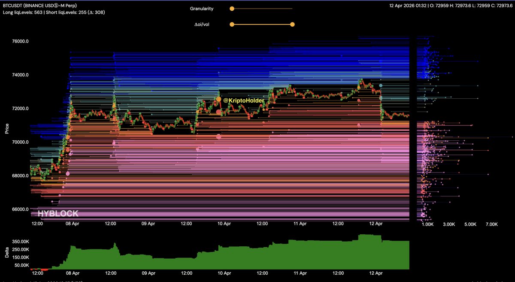The height and width of the screenshot is (282, 515).
Task: Click the Long liqLevels / Short liqLevels summary text
Action: click(54, 12)
